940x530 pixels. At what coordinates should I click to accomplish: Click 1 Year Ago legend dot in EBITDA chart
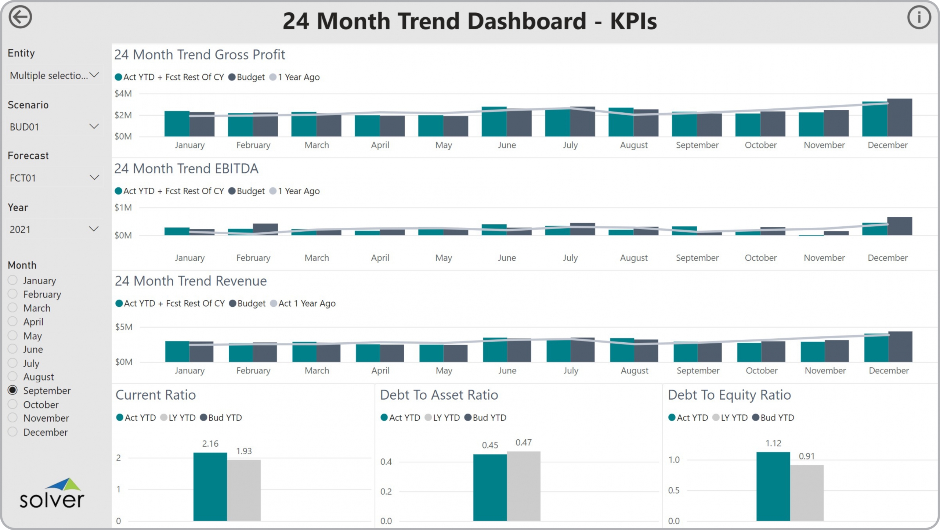coord(273,191)
